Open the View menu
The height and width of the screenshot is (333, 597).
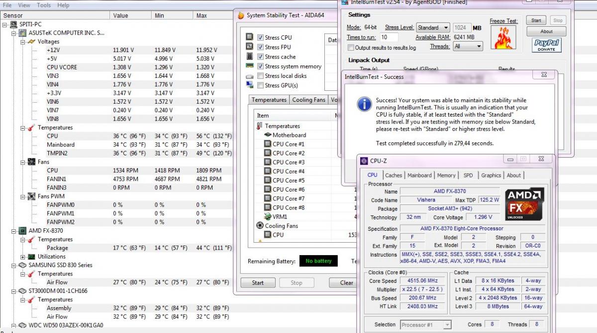tap(24, 5)
